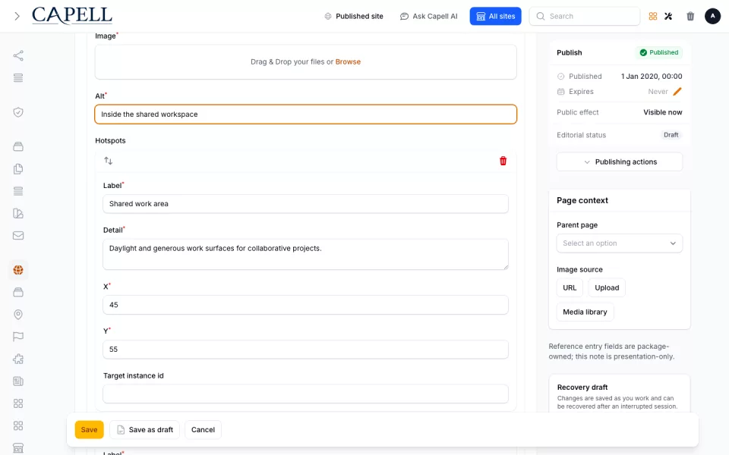Open the share nodes sidebar icon
The image size is (729, 455).
[x=18, y=55]
